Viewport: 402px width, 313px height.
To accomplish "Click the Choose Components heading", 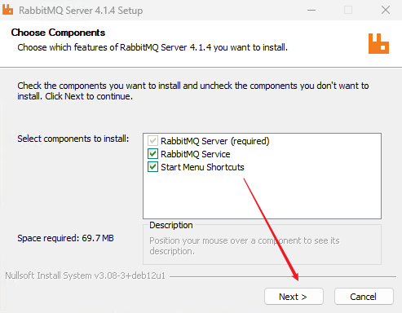I will (x=58, y=33).
